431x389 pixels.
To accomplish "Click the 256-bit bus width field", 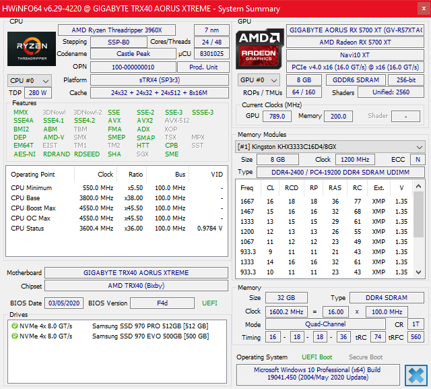I will (406, 80).
